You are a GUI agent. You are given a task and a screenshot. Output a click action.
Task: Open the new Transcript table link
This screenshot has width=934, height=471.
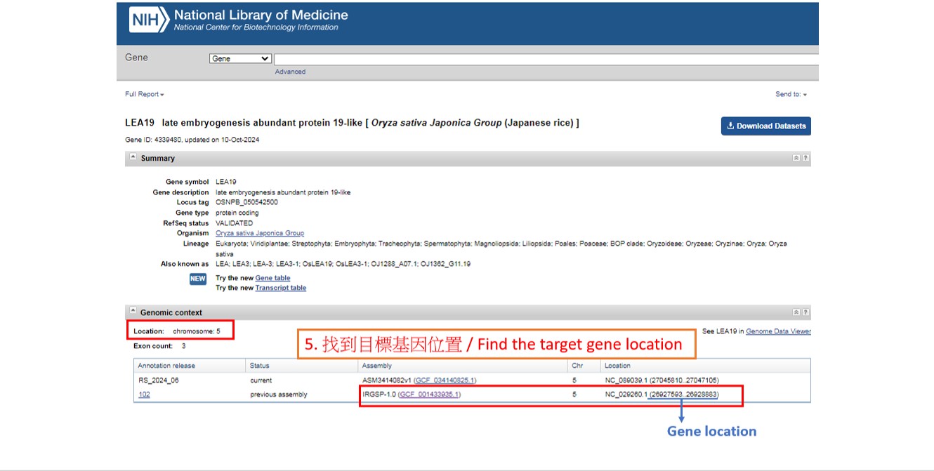pos(280,288)
